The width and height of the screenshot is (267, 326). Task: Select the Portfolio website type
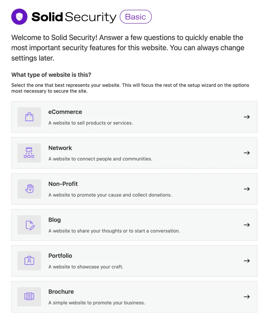[134, 261]
